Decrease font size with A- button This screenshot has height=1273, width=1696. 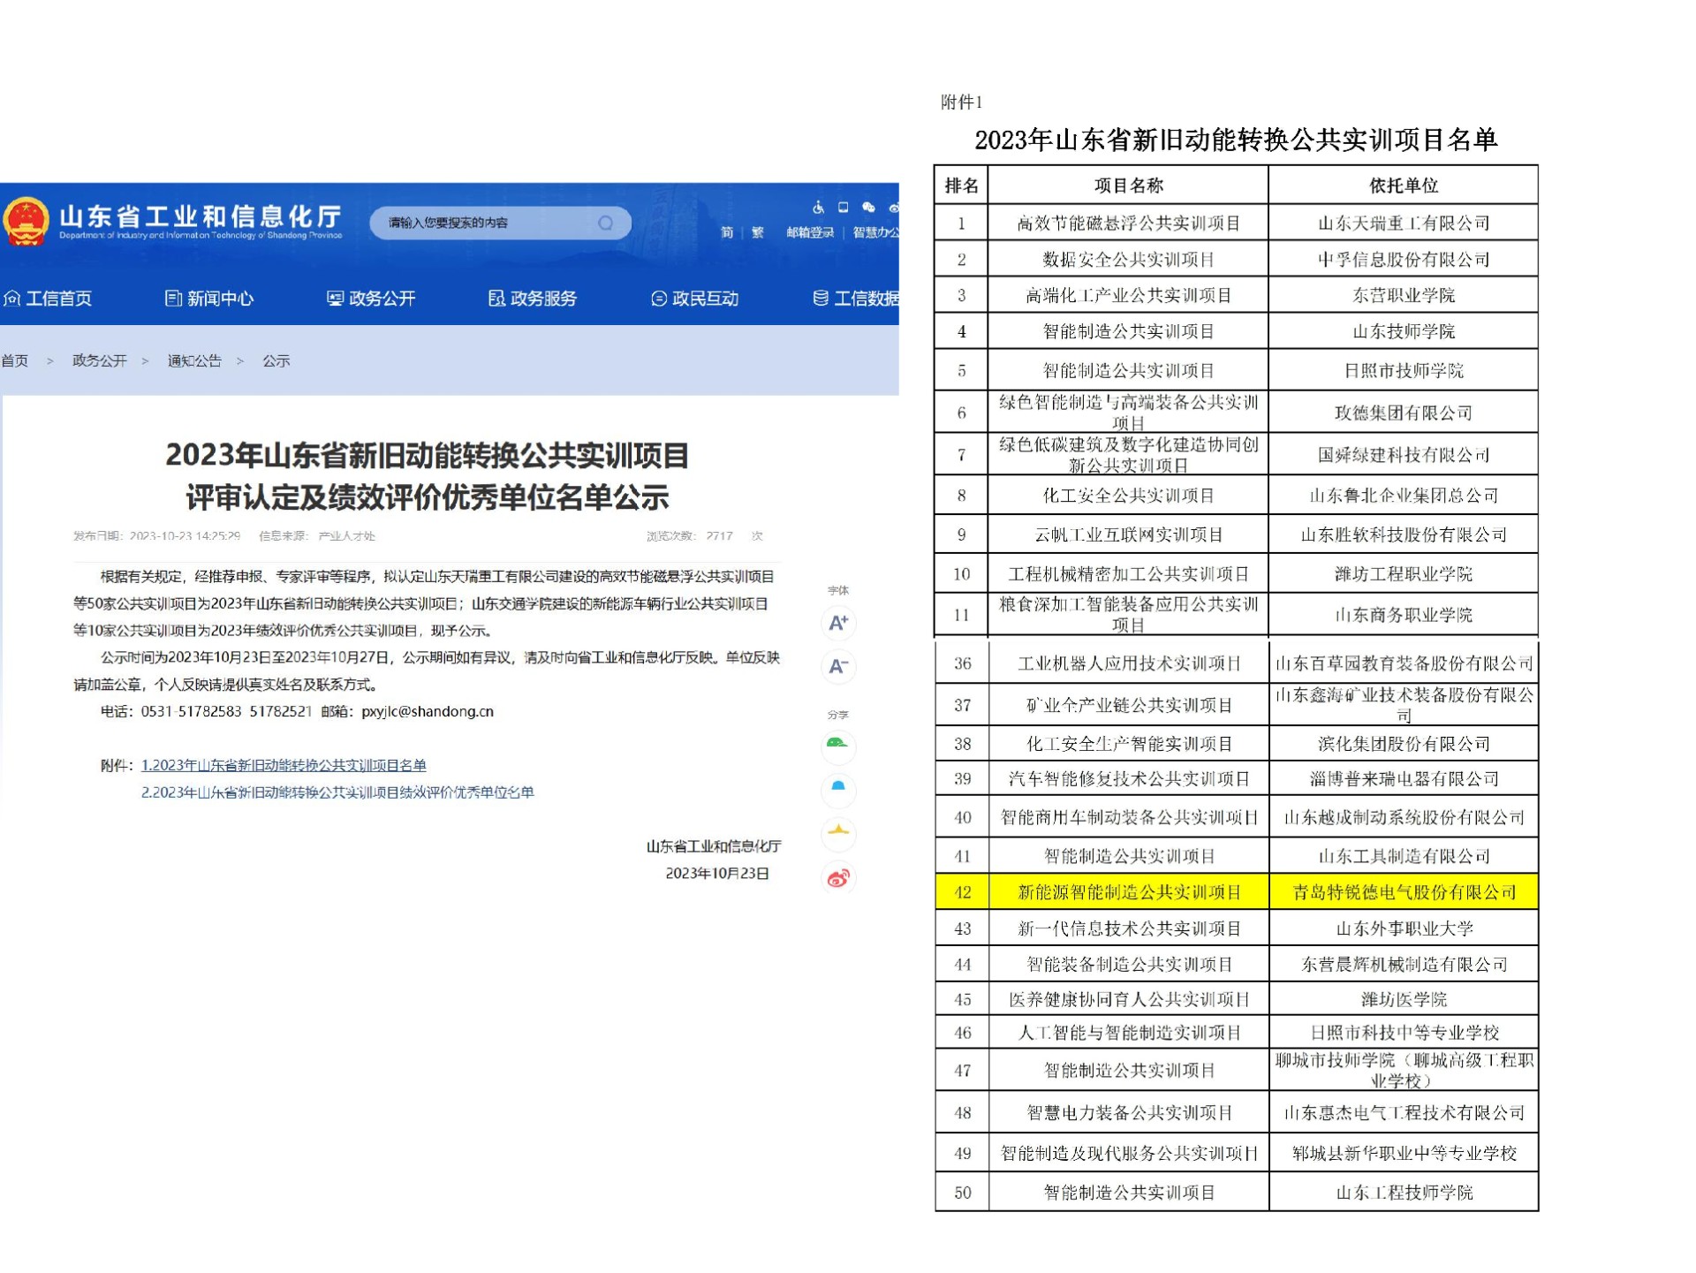[837, 666]
